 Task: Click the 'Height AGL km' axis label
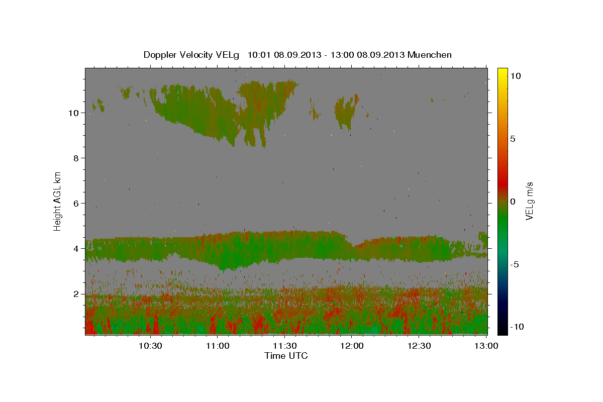pos(58,200)
